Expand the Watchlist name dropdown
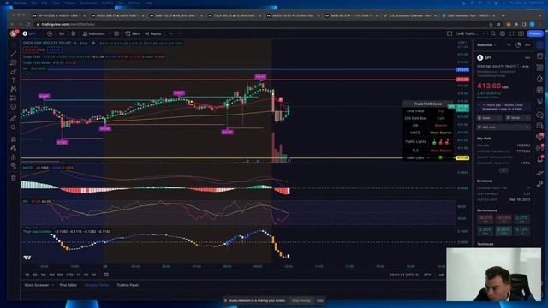Image resolution: width=548 pixels, height=308 pixels. coord(486,45)
